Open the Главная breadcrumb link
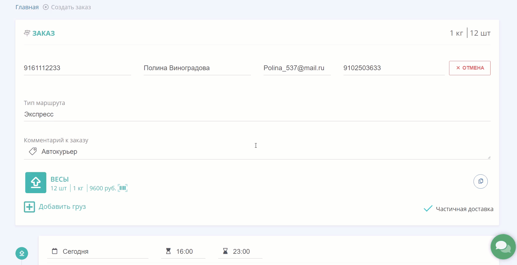Viewport: 517px width, 265px height. [x=27, y=7]
